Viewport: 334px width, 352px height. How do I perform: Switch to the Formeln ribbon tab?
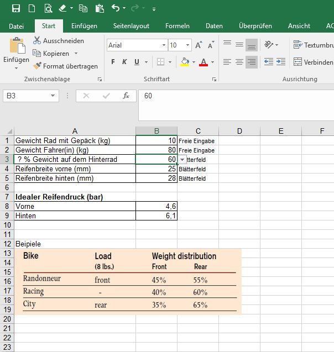[x=177, y=26]
